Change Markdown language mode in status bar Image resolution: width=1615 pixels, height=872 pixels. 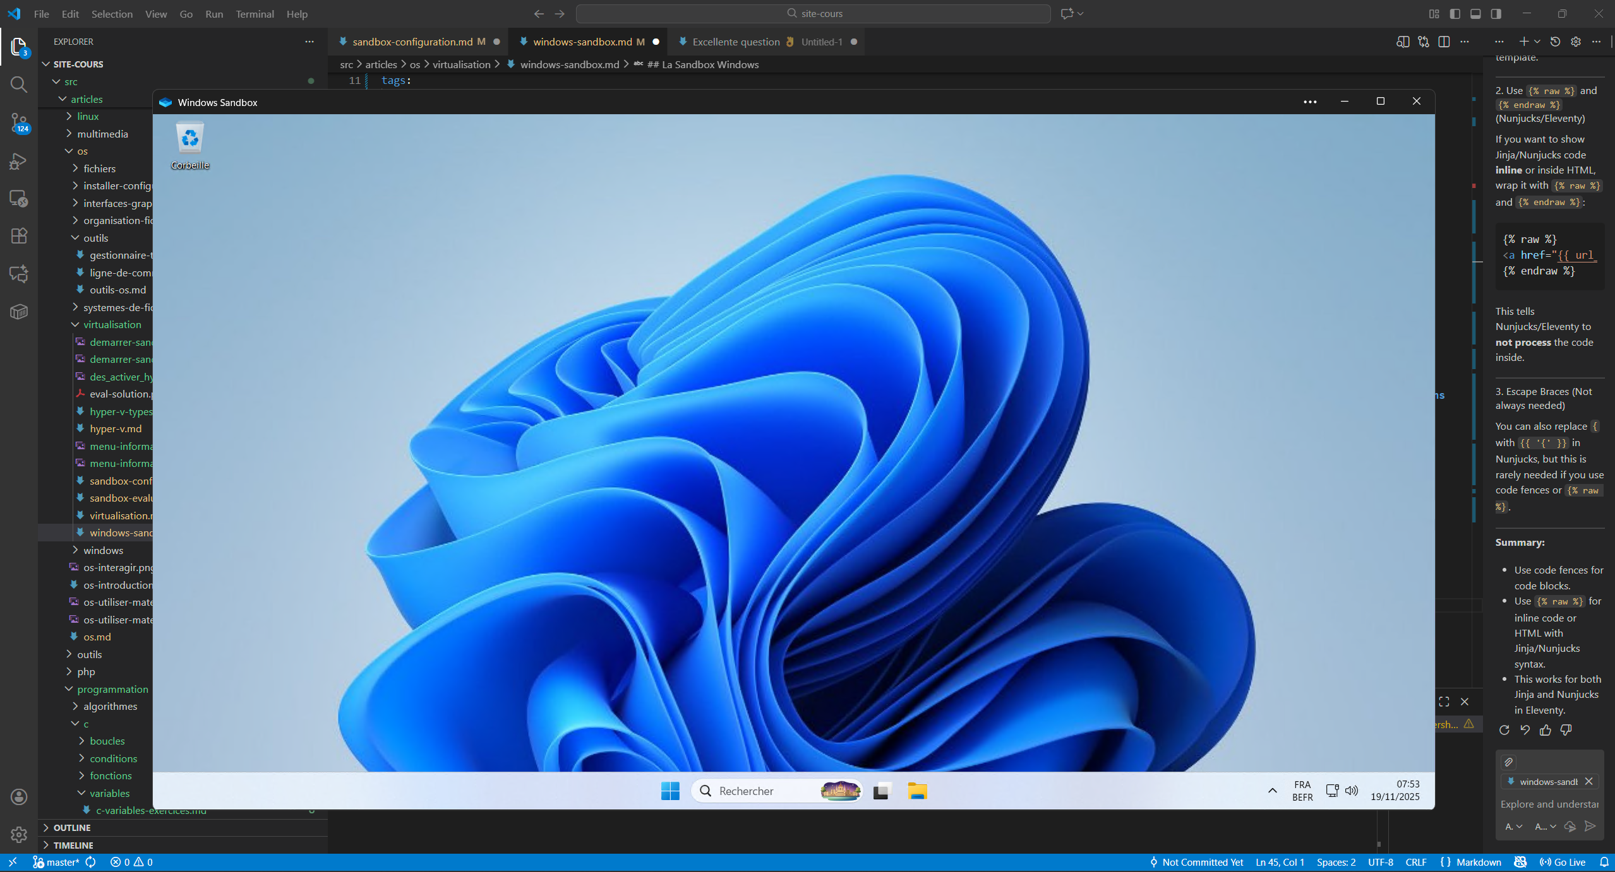[x=1478, y=863]
